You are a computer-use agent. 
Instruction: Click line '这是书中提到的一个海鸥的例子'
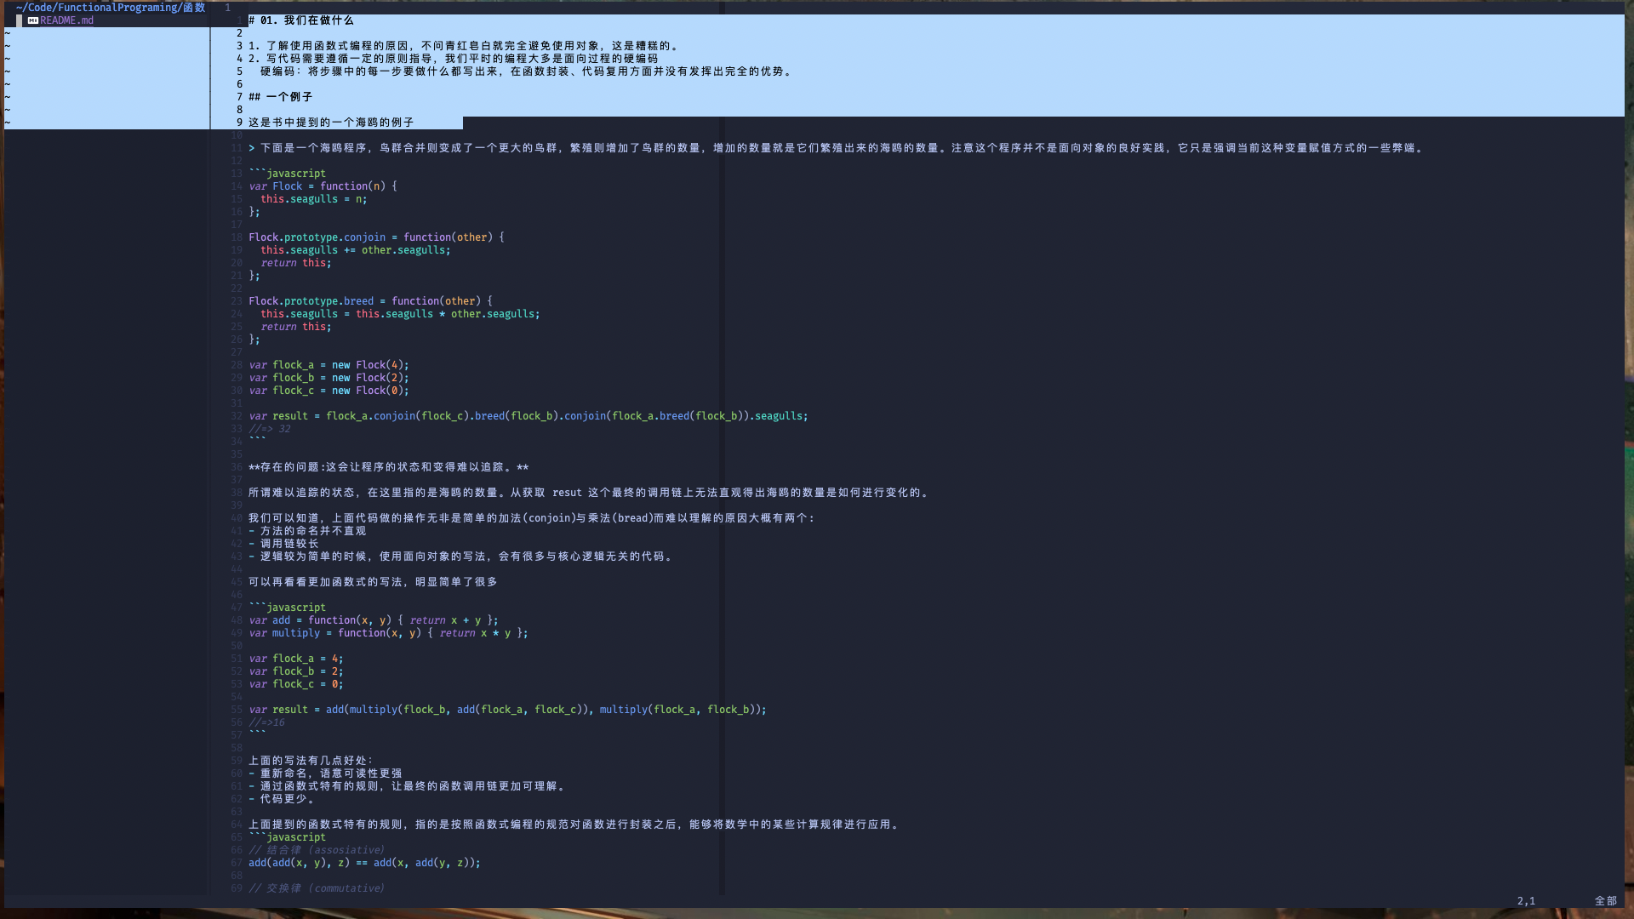pos(331,123)
